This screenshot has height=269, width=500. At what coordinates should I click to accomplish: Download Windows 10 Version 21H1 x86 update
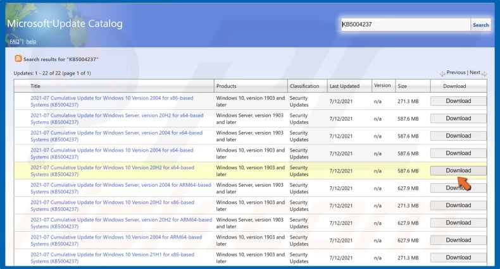tap(458, 258)
